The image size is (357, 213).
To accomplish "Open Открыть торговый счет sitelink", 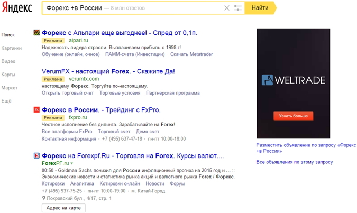I will [x=68, y=93].
